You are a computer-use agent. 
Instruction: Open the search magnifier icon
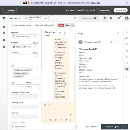75,18
